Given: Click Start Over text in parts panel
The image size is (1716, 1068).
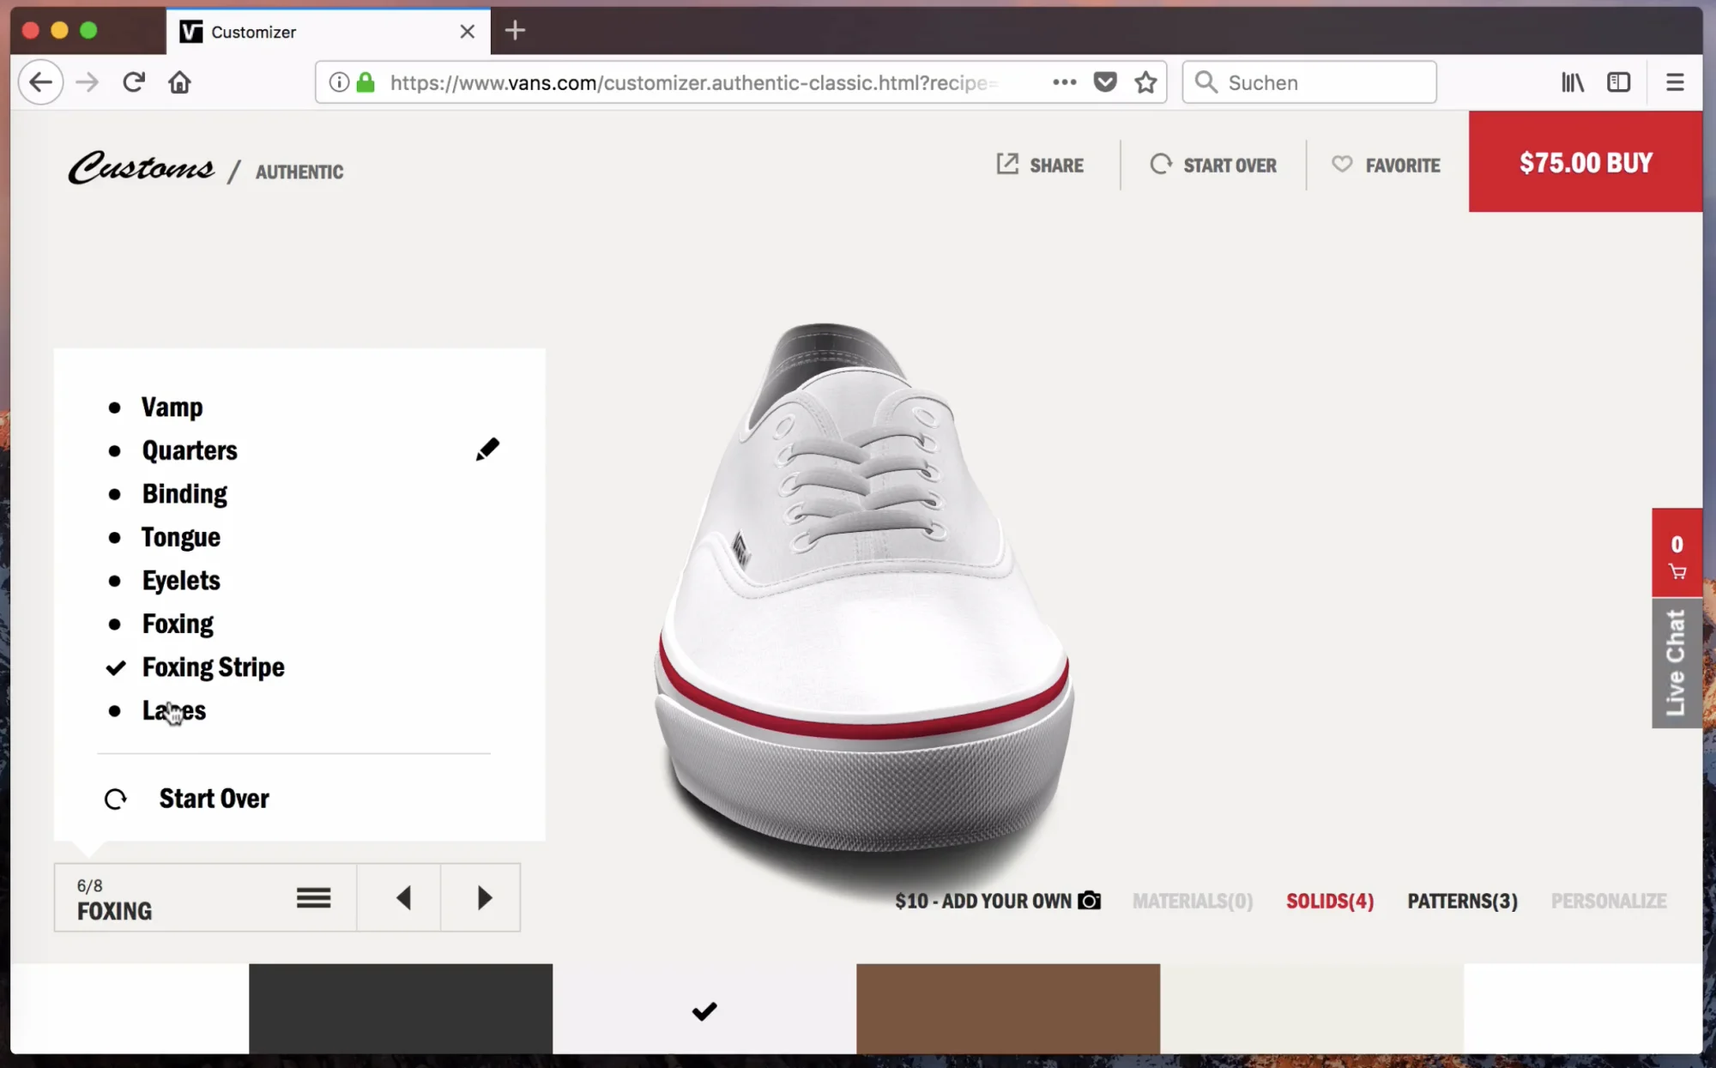Looking at the screenshot, I should 214,799.
